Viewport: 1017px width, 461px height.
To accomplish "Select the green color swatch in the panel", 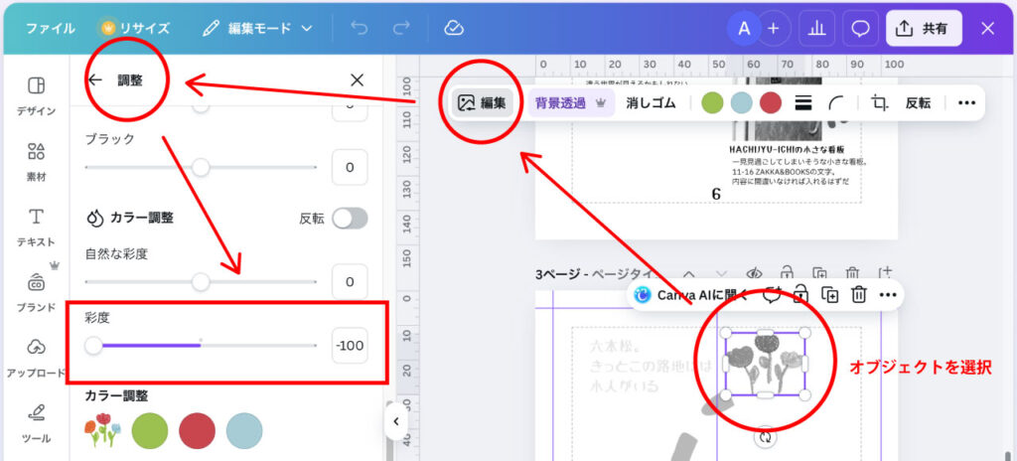I will click(x=149, y=431).
